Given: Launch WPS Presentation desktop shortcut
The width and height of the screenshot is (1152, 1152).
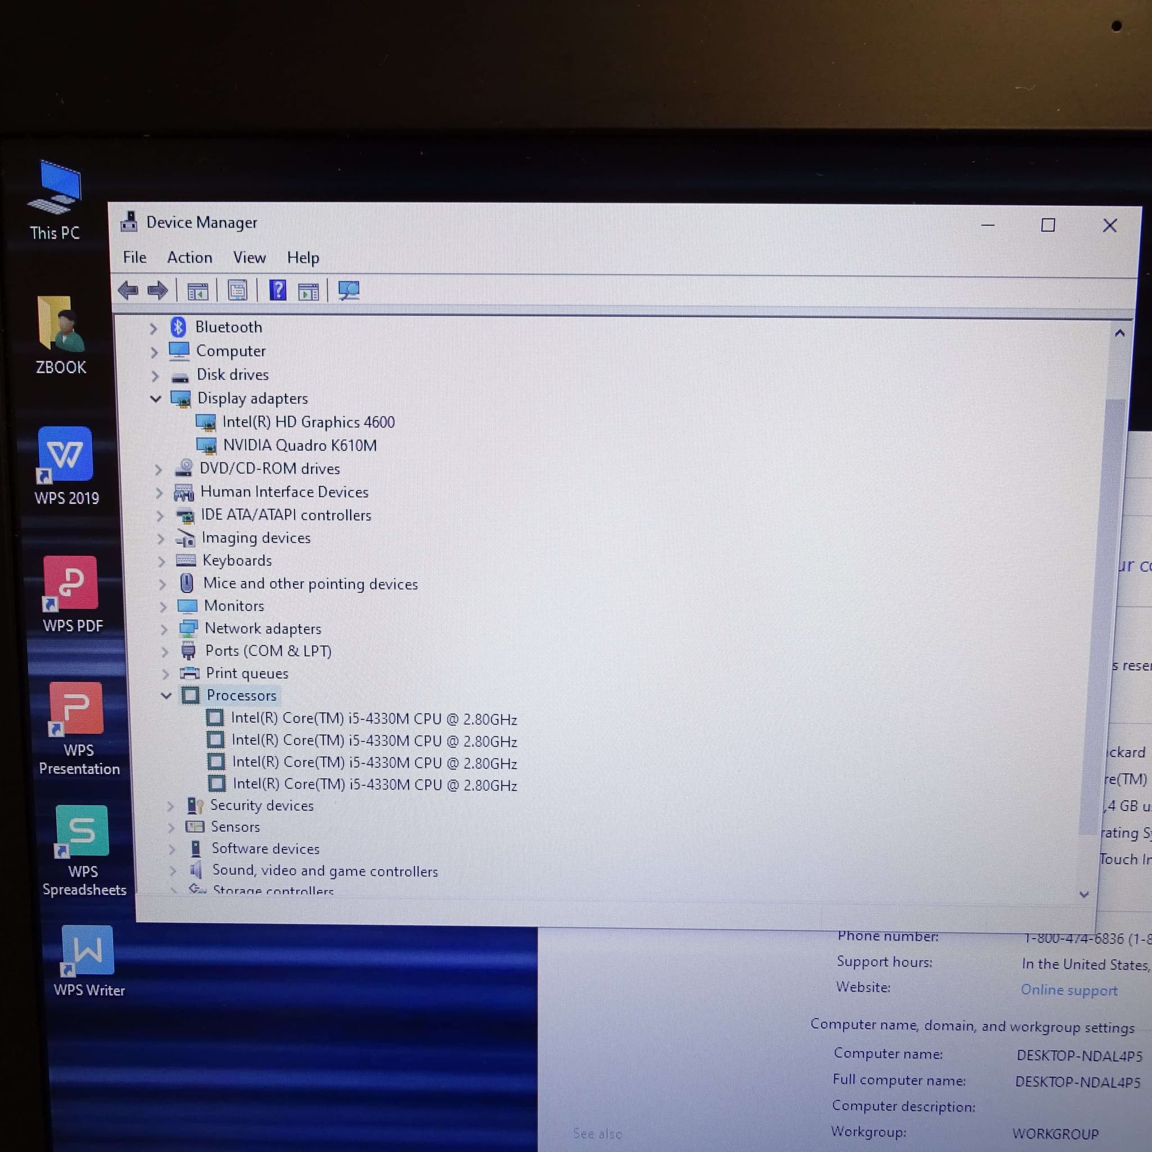Looking at the screenshot, I should [x=78, y=728].
